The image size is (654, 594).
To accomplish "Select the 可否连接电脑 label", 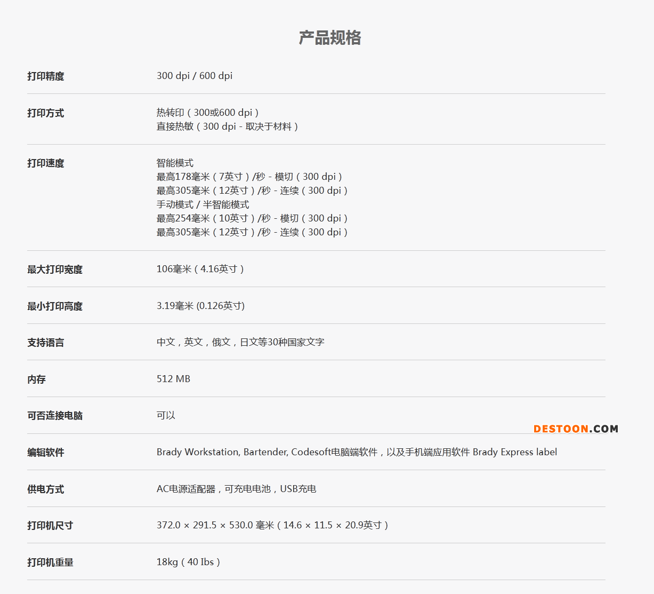I will [x=55, y=416].
